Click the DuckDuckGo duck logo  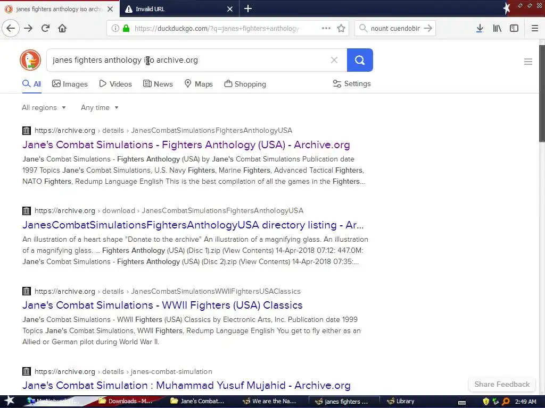click(30, 60)
